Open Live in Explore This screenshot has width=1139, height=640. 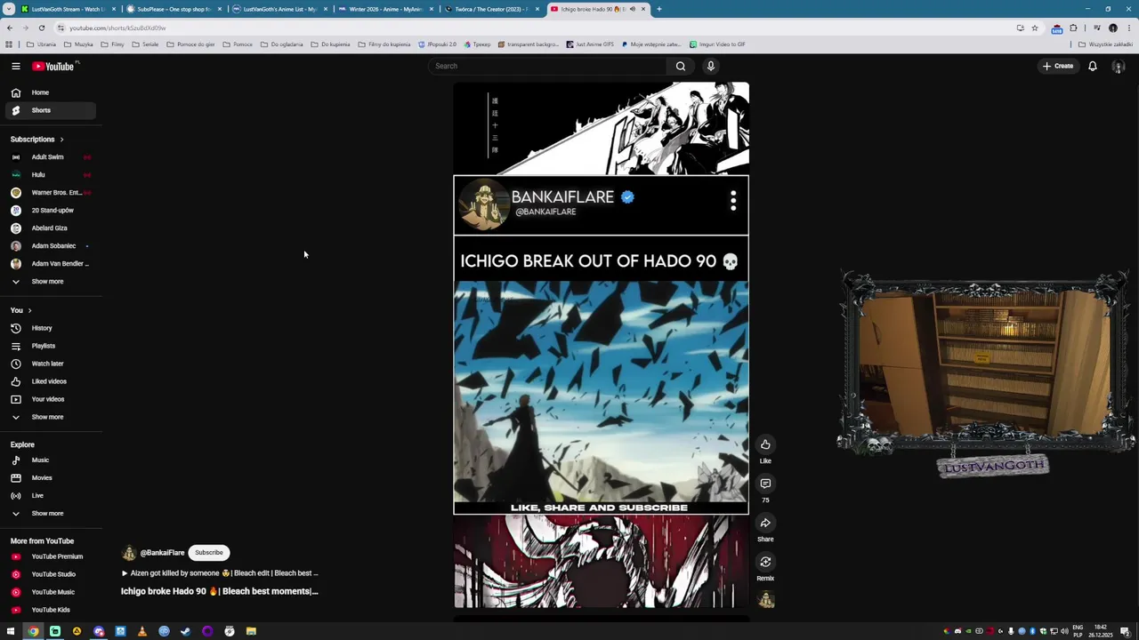tap(49, 496)
